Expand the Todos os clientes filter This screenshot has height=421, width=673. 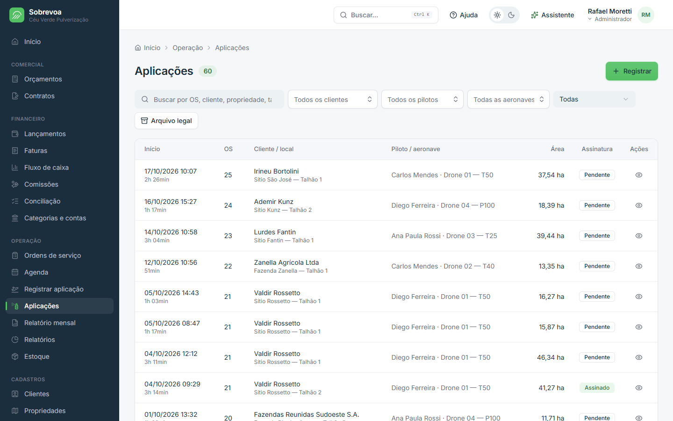click(x=333, y=99)
